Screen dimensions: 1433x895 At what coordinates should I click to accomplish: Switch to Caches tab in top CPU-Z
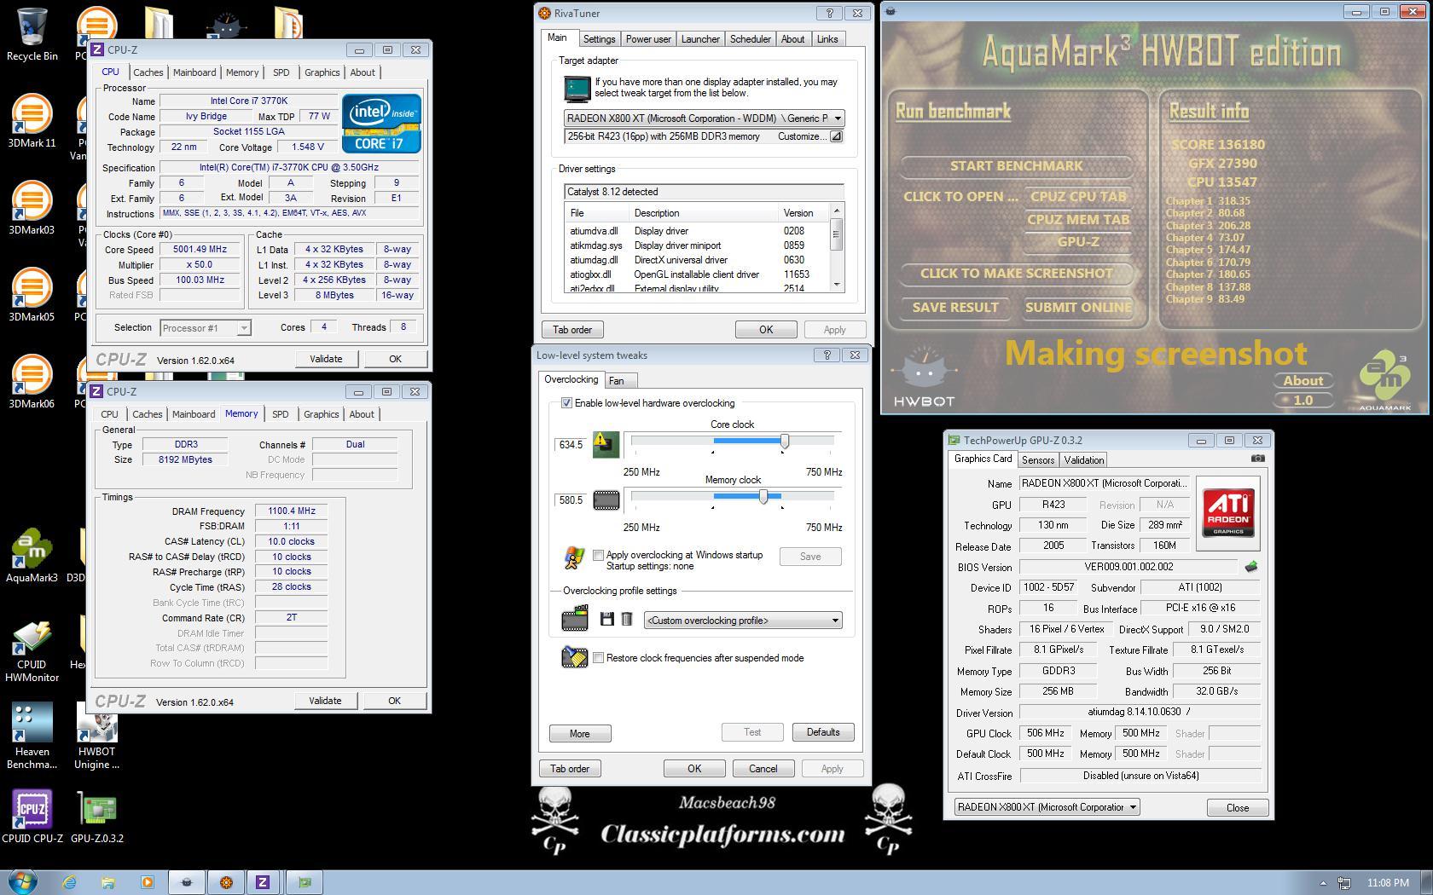pyautogui.click(x=148, y=72)
